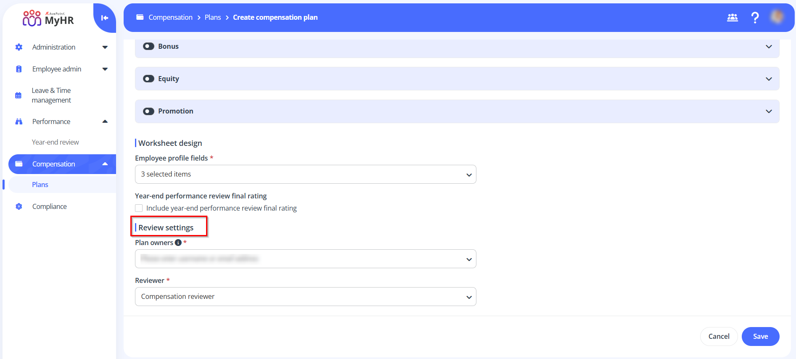Select Plans under Compensation
This screenshot has width=796, height=359.
[40, 185]
